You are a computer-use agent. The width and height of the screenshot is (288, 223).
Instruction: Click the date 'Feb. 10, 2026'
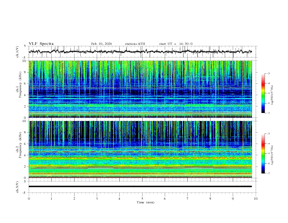coord(101,44)
